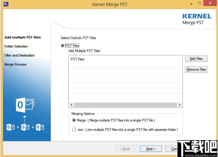Click the KERNEL Merge PST logo

(197, 19)
